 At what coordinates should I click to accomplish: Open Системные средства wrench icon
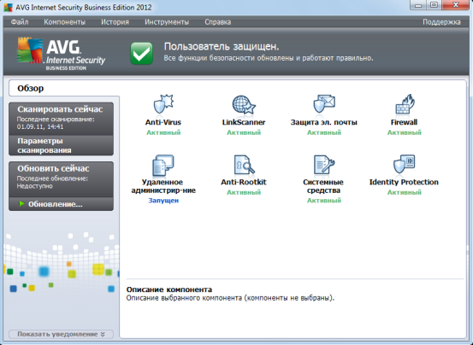coord(324,165)
